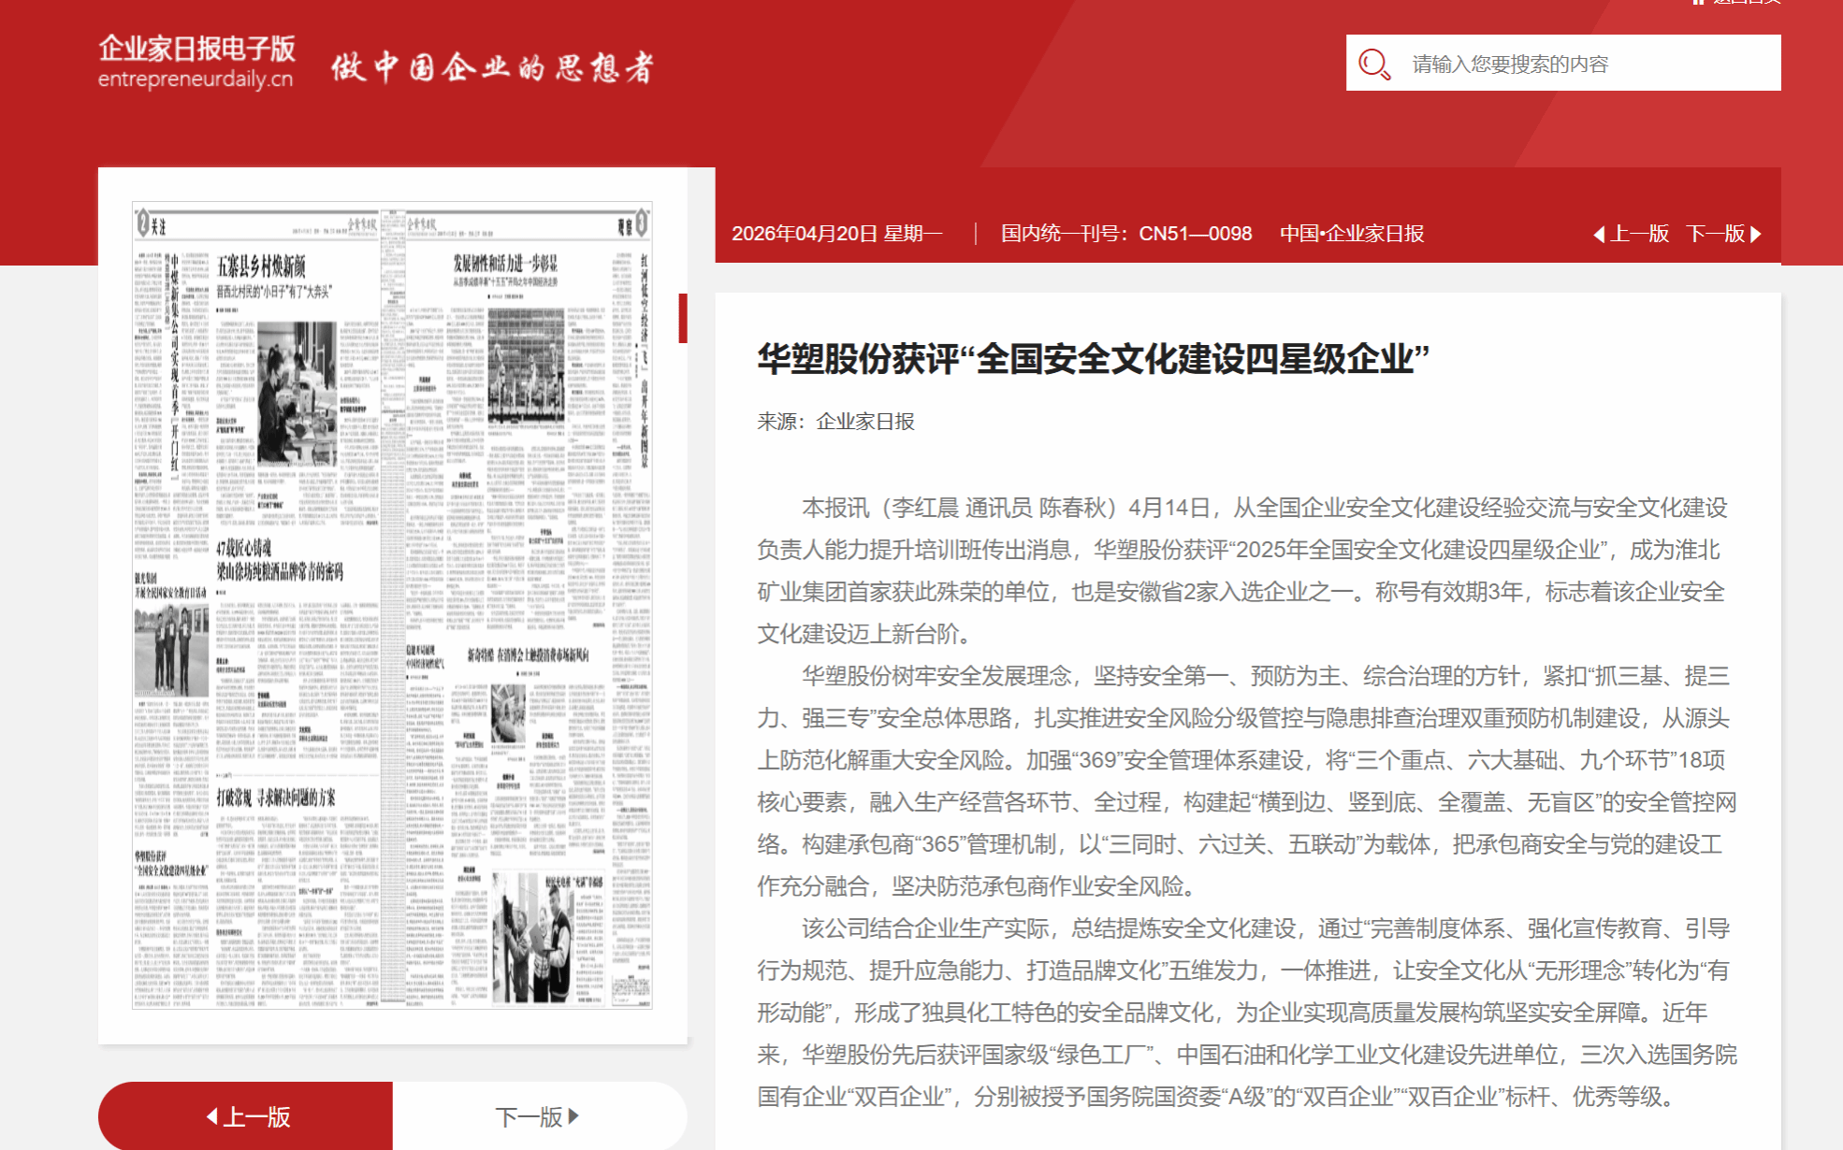Open the 新奇特酷 消博会 article in page preview

pos(528,655)
